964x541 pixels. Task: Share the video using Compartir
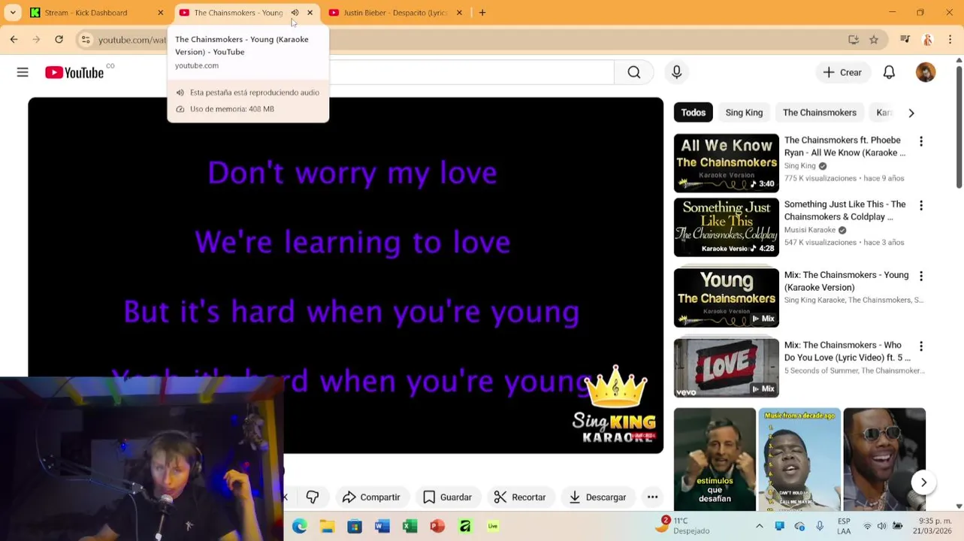pos(371,497)
